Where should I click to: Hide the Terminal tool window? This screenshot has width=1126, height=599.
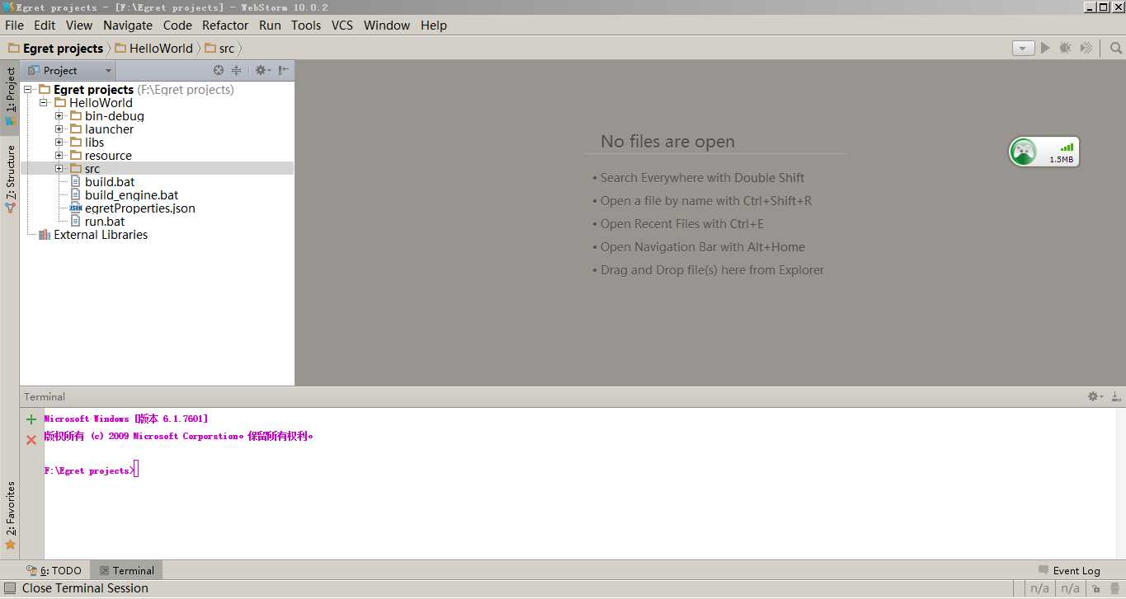[x=1115, y=396]
